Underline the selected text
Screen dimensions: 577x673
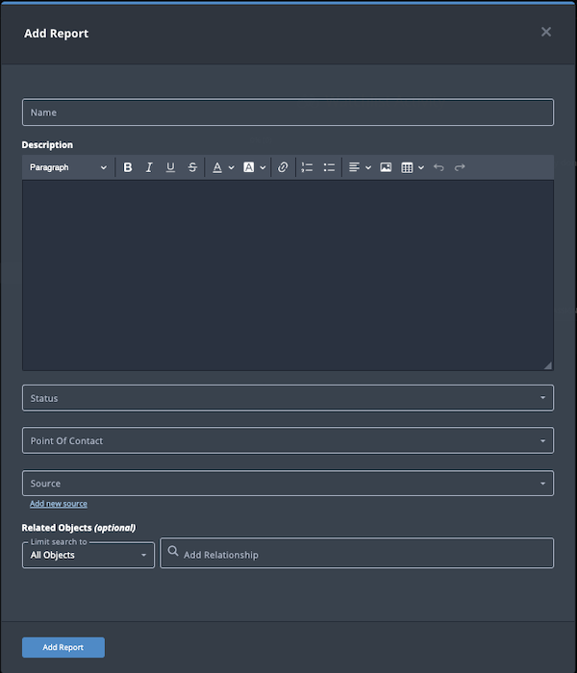170,167
